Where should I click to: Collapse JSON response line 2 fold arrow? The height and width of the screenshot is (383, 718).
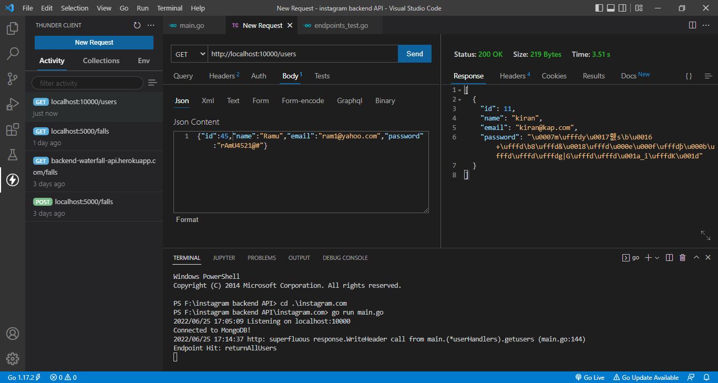click(459, 99)
